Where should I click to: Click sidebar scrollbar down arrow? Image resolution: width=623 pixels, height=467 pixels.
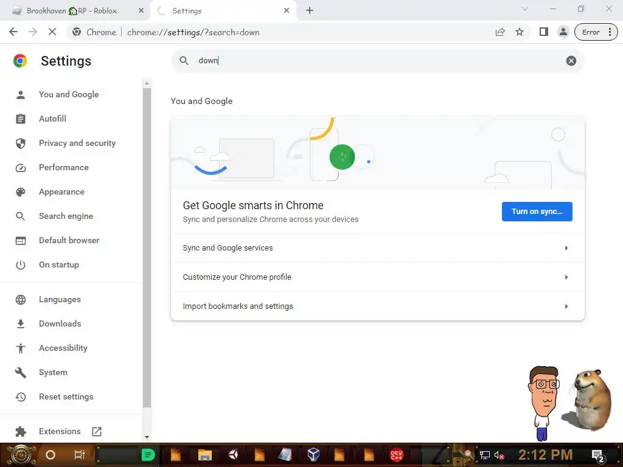[x=147, y=437]
